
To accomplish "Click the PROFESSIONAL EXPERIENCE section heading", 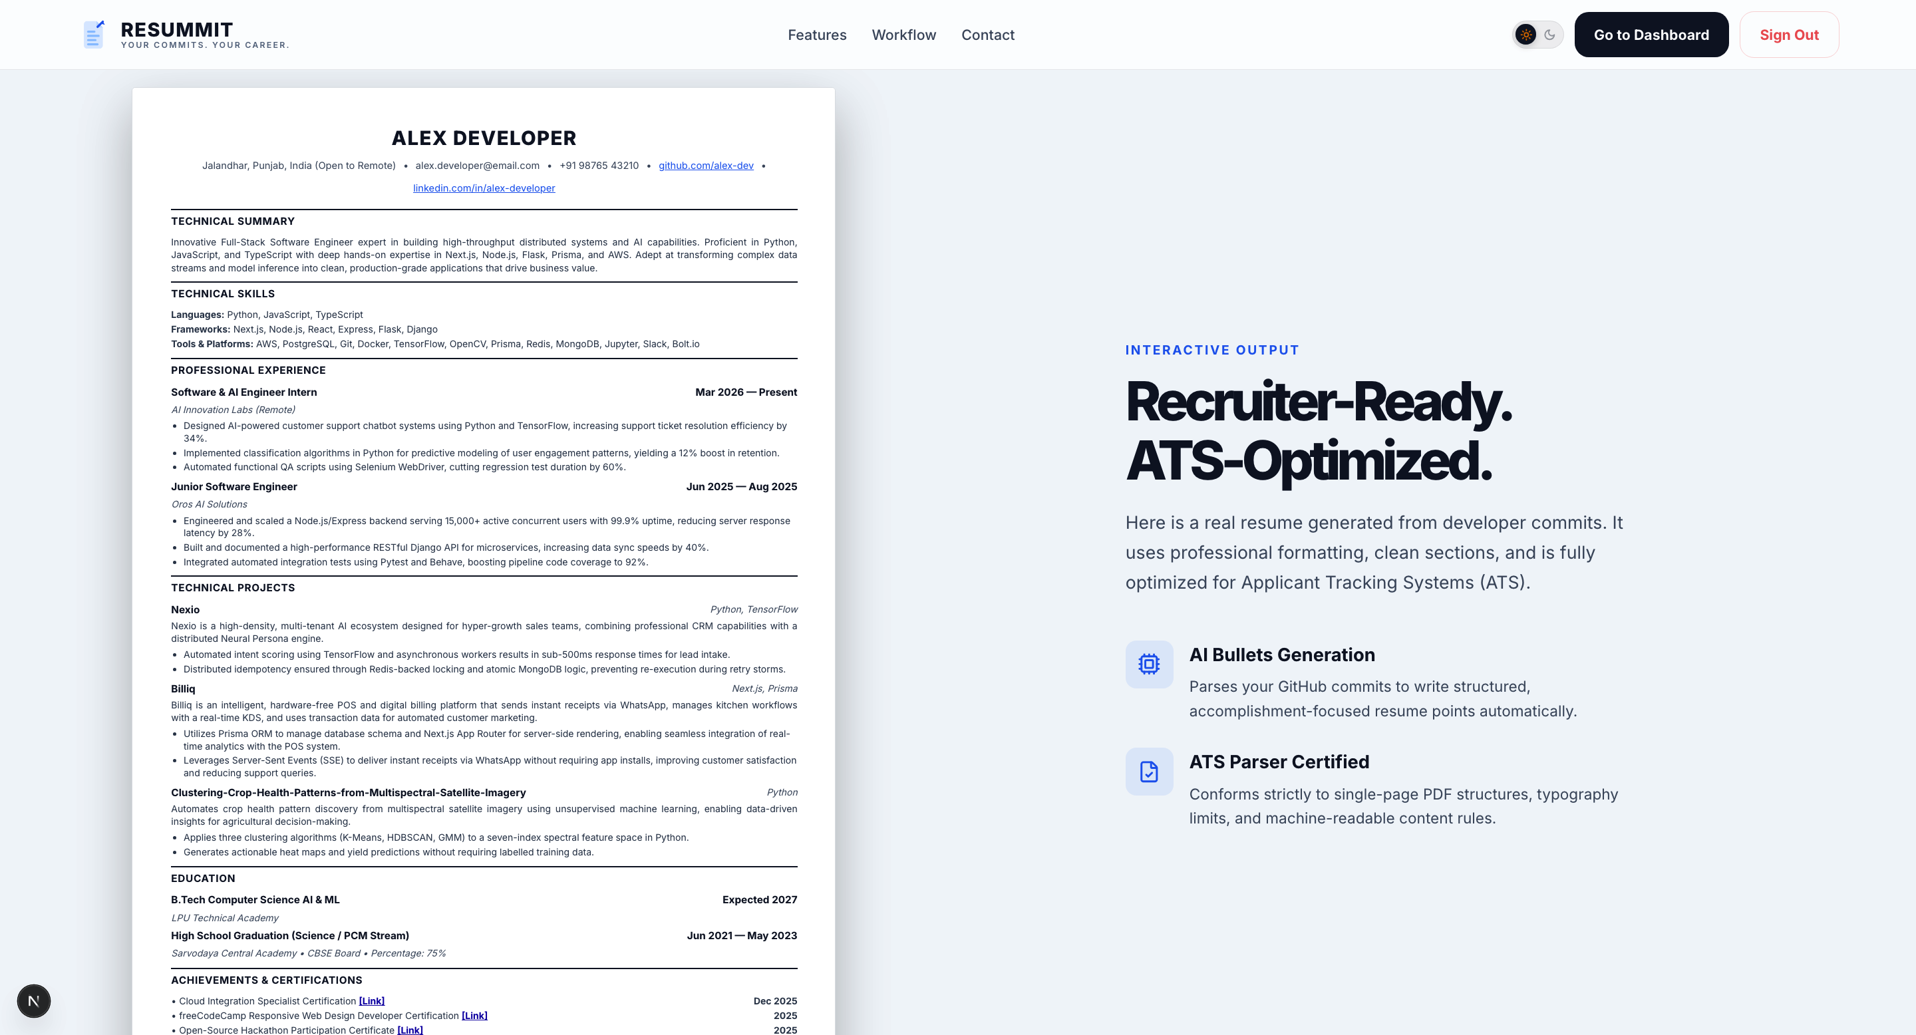I will [248, 370].
